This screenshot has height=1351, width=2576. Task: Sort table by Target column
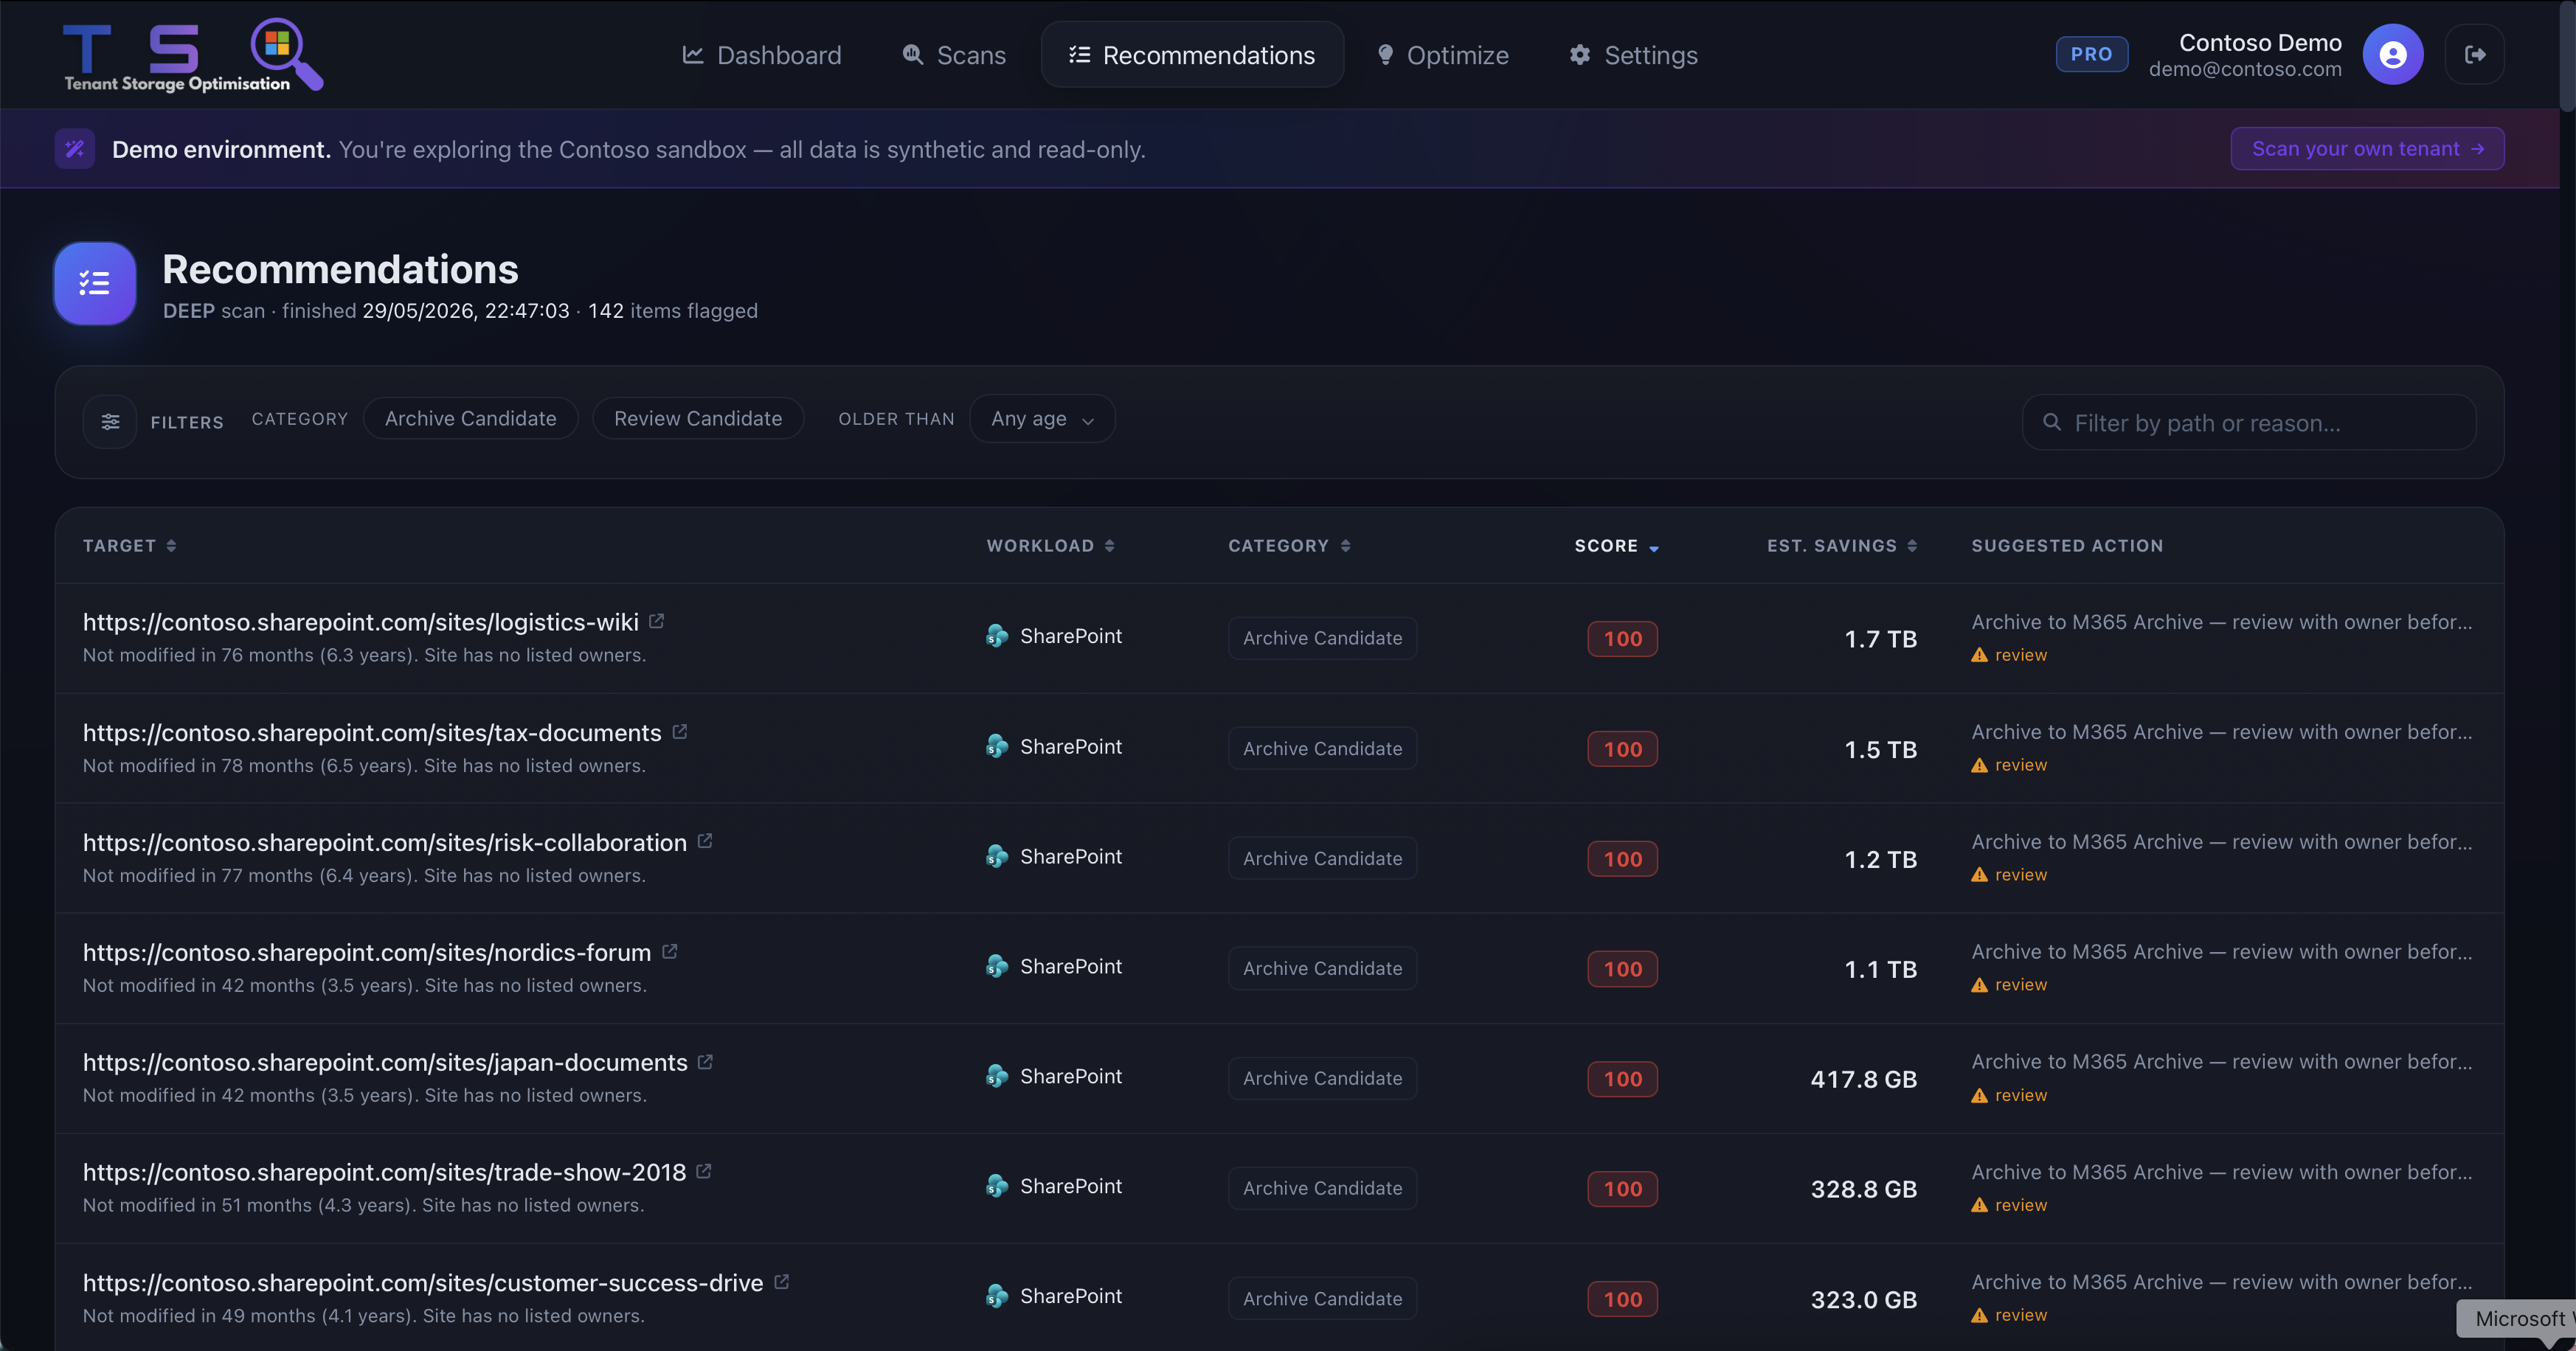130,546
